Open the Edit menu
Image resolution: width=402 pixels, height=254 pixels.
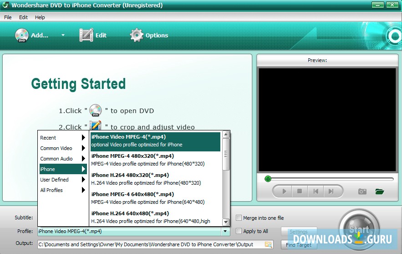pos(23,17)
